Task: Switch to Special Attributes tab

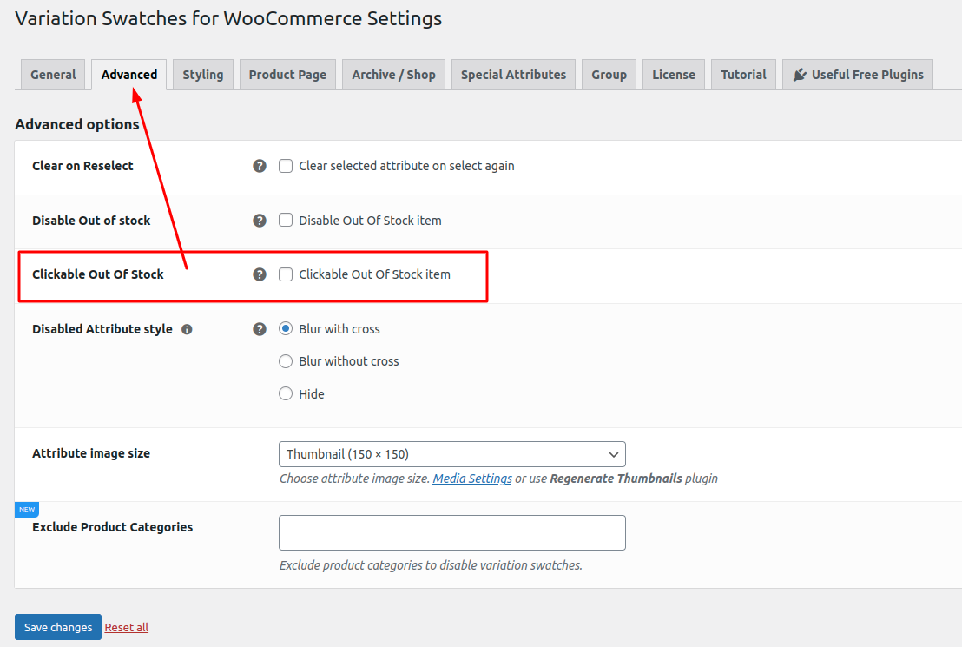Action: point(513,75)
